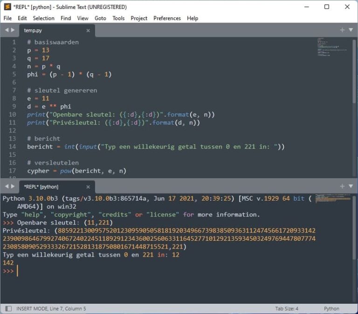Viewport: 358px width, 314px height.
Task: Click the '# sleutel genereren' comment
Action: pos(62,91)
